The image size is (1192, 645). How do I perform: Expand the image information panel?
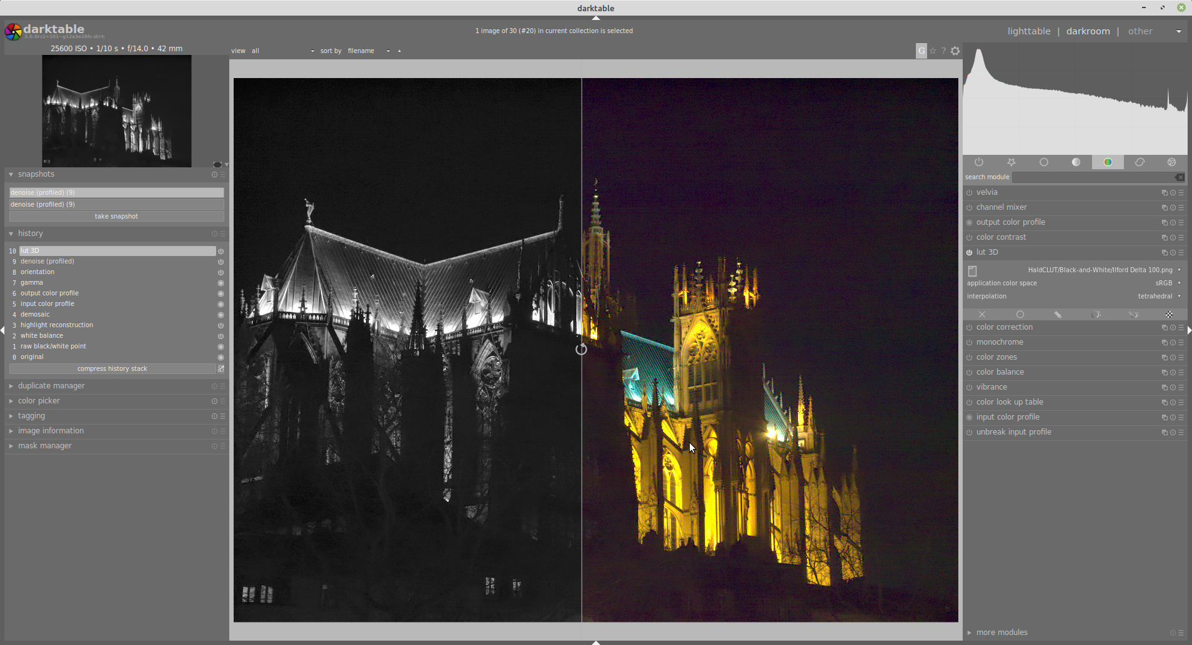11,431
